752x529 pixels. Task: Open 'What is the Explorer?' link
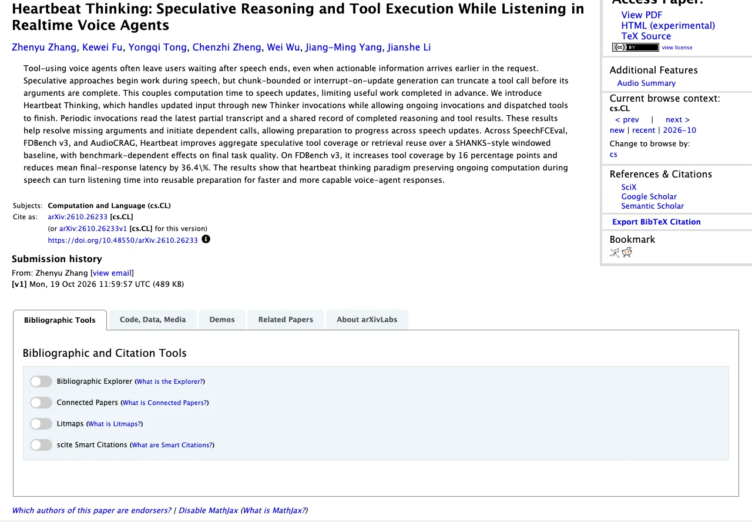tap(170, 382)
